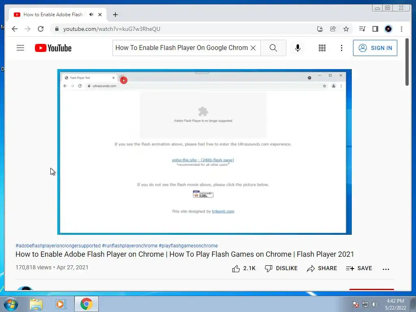The width and height of the screenshot is (416, 312).
Task: Open the YouTube apps grid
Action: [322, 48]
